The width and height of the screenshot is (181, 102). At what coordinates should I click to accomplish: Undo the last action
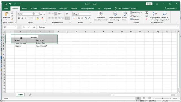point(10,4)
